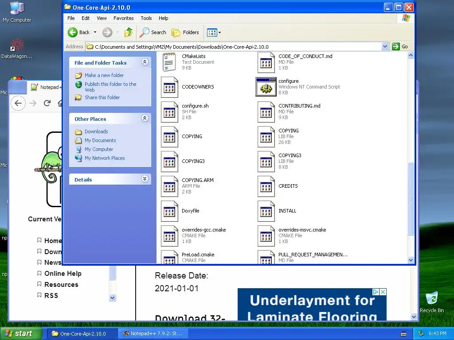Go up one folder level

[129, 32]
